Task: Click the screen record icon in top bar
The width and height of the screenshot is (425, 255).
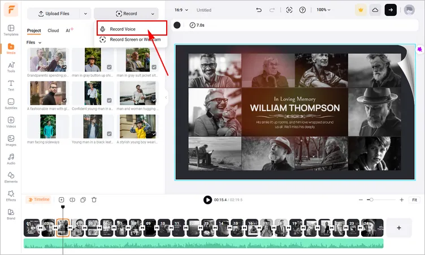Action: click(x=289, y=10)
